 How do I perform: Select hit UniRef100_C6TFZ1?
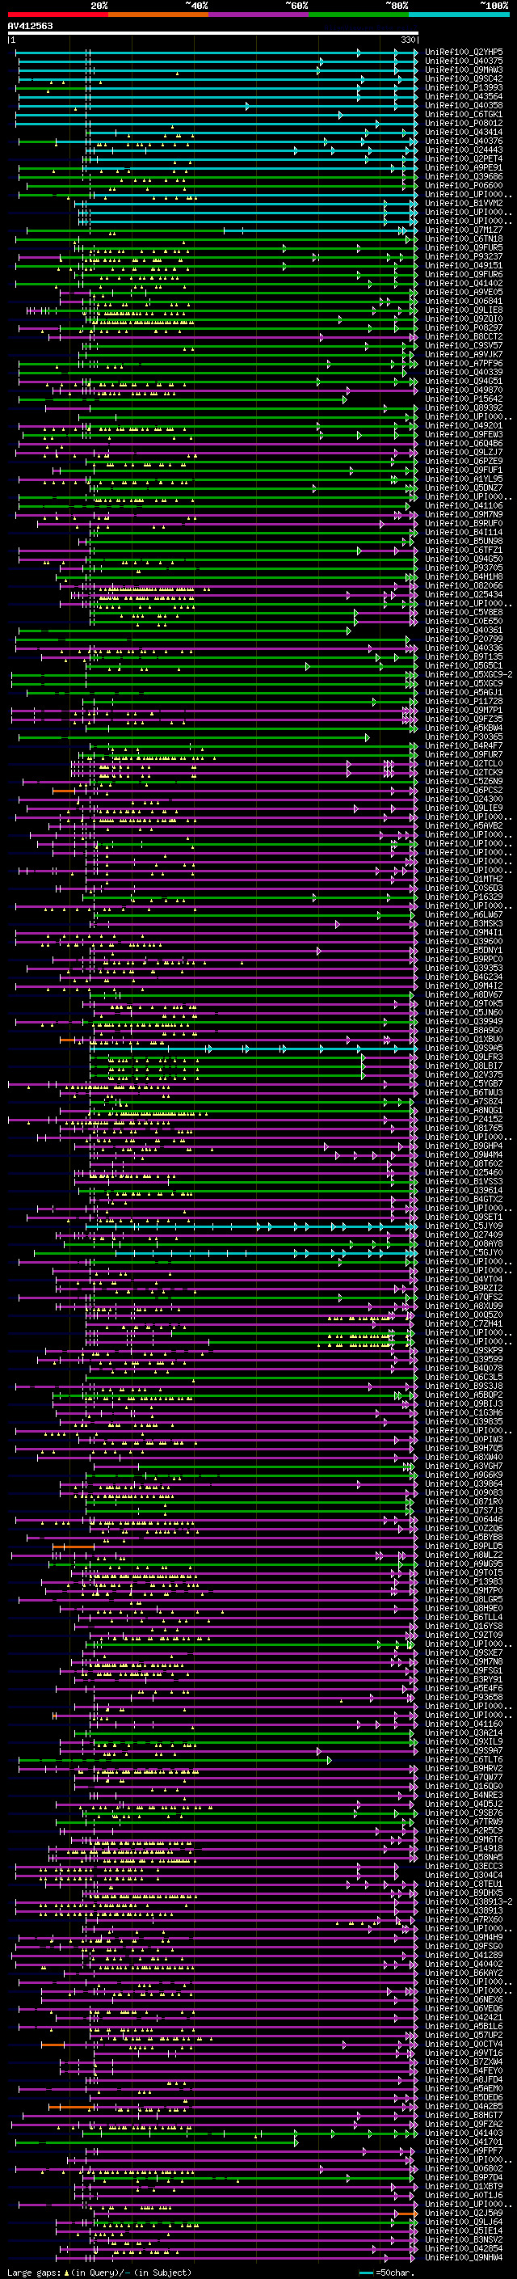click(x=464, y=550)
